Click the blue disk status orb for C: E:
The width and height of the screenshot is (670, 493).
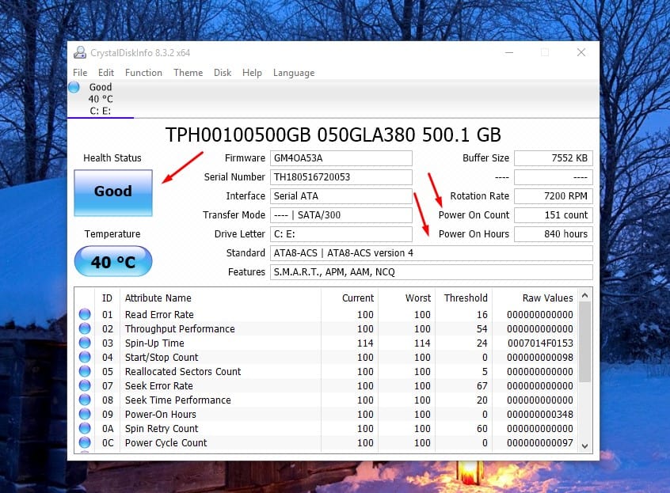click(75, 87)
